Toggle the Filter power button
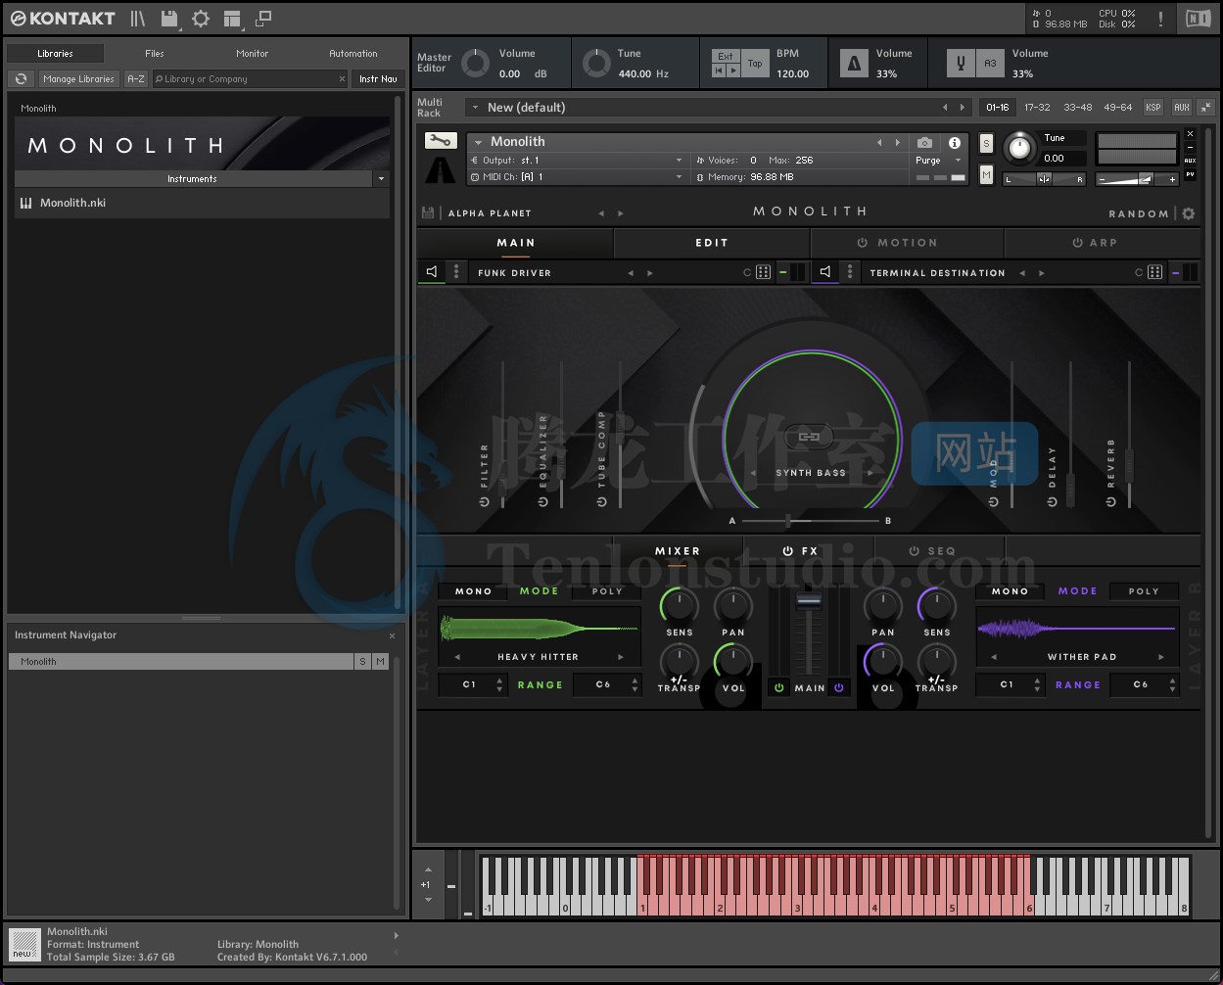Screen dimensions: 1223x985 pos(484,501)
